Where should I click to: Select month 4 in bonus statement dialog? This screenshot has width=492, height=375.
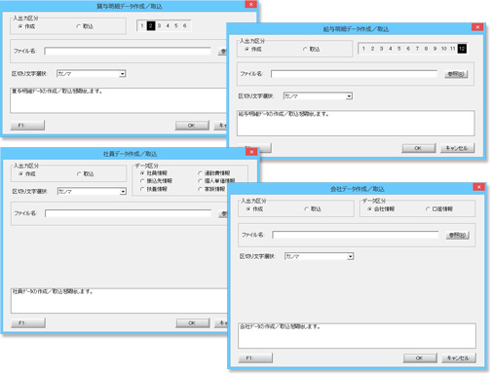168,25
